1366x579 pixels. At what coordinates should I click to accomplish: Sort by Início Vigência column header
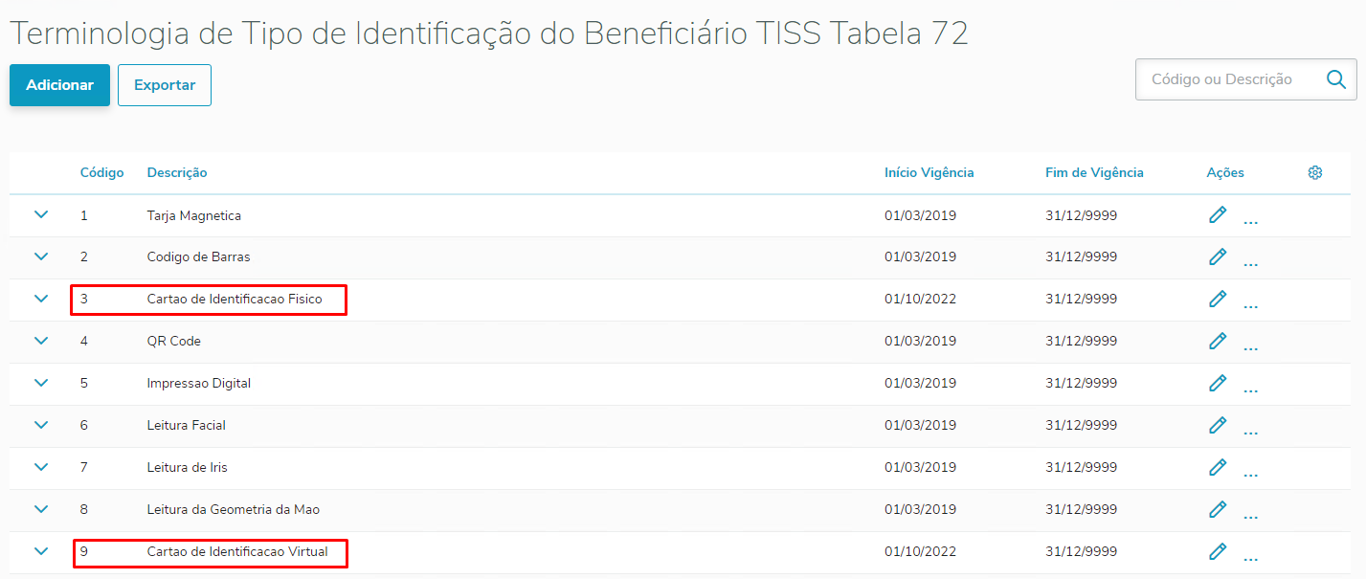(x=929, y=172)
